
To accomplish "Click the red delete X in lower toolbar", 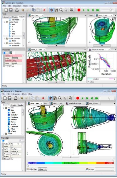I will click(43, 98).
